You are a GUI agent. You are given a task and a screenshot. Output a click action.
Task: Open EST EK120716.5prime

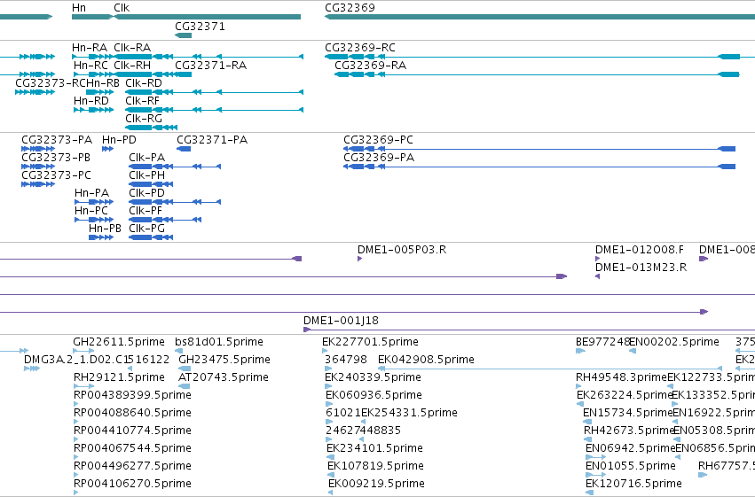click(x=633, y=485)
